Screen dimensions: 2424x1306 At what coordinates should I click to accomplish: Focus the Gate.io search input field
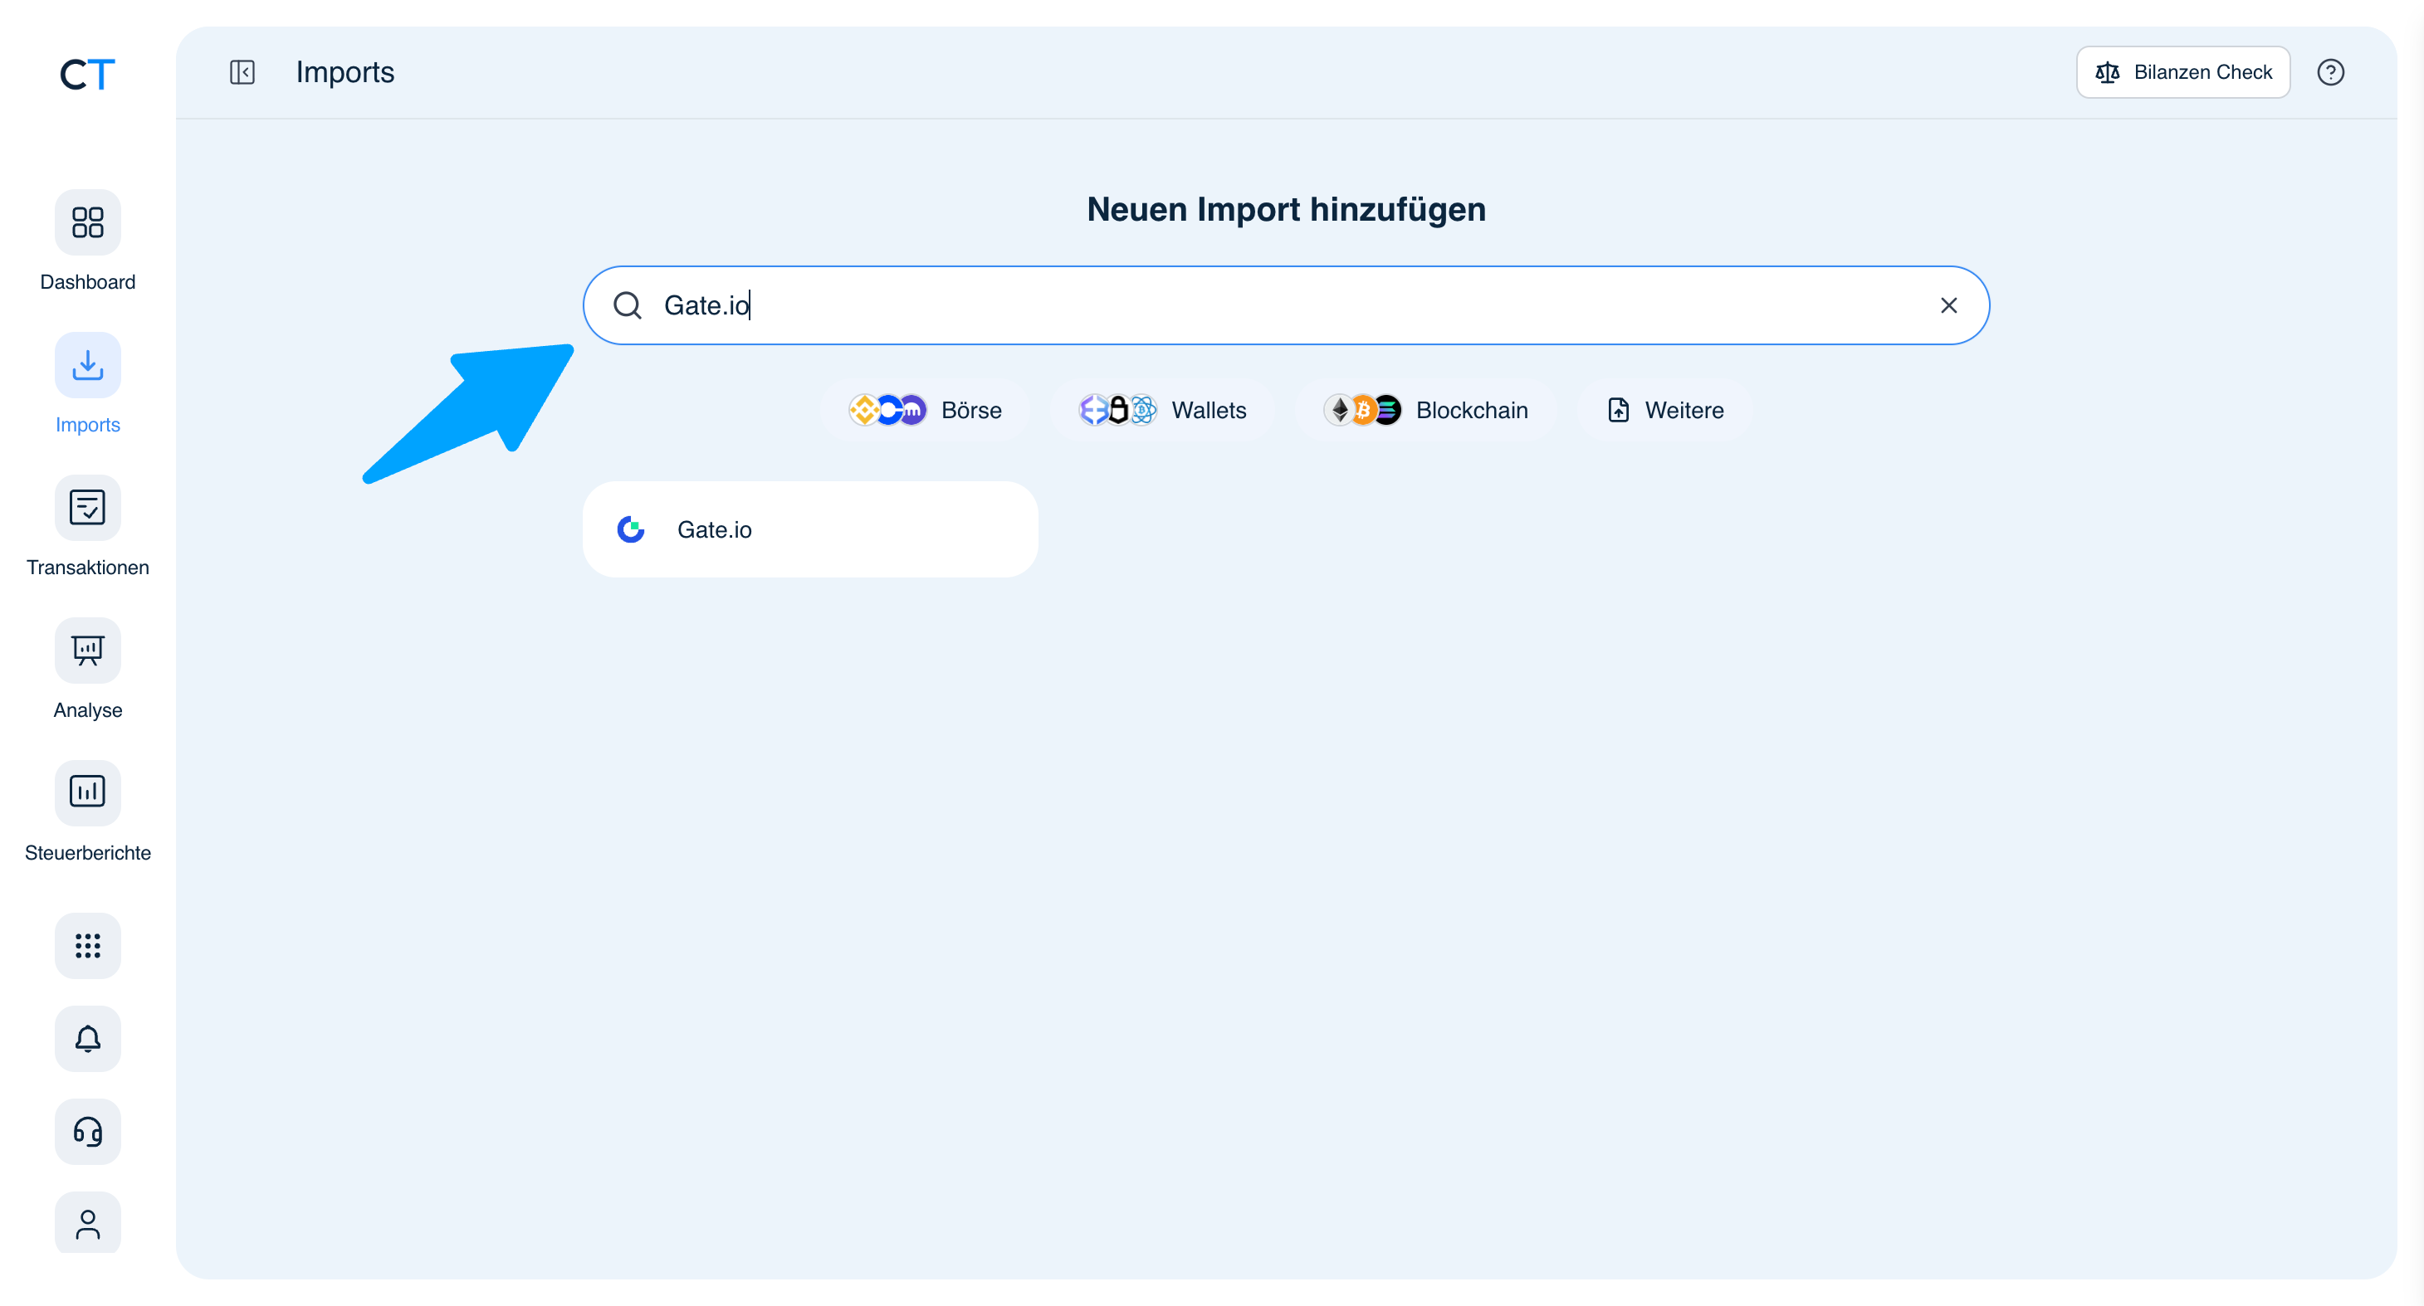[1287, 305]
